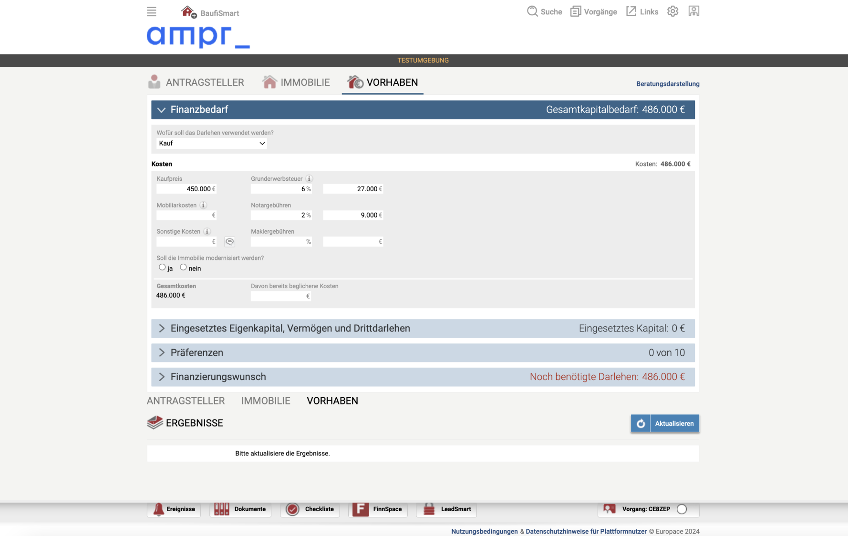Open the hamburger menu icon
Image resolution: width=848 pixels, height=536 pixels.
pyautogui.click(x=151, y=11)
